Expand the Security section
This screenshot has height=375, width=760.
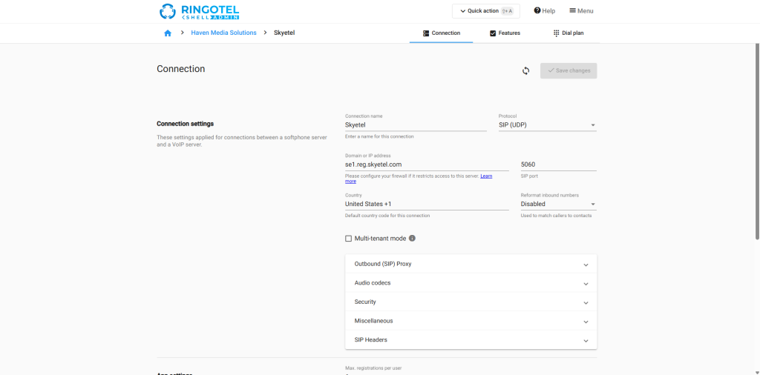click(x=471, y=302)
